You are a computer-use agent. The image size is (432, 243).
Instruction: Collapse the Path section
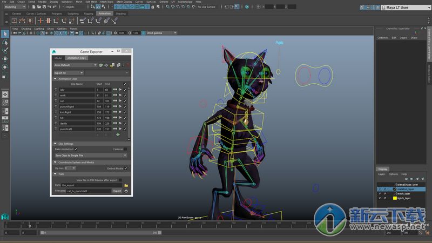pyautogui.click(x=55, y=174)
